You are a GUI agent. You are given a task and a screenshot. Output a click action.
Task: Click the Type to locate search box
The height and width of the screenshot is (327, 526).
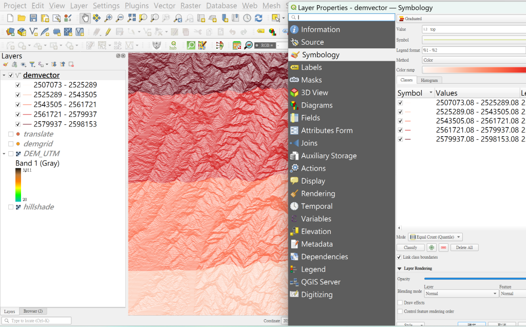point(36,321)
